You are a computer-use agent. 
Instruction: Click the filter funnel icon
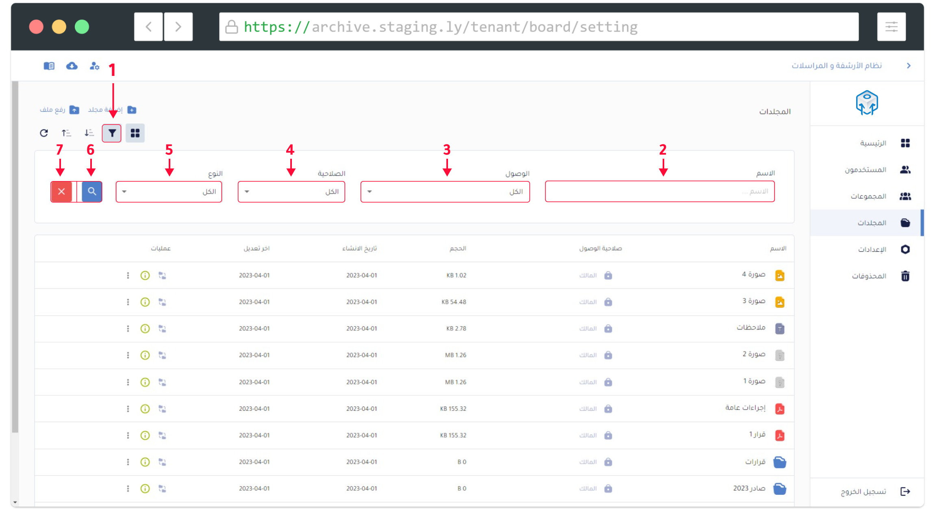tap(112, 133)
